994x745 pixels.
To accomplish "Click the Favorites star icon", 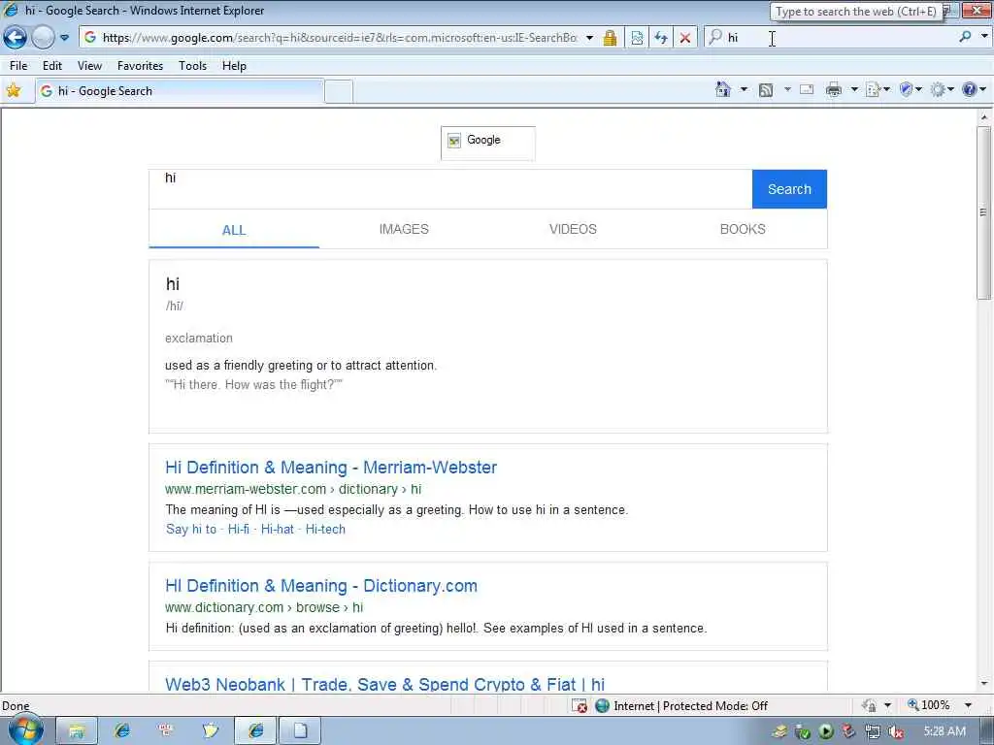I will [14, 90].
